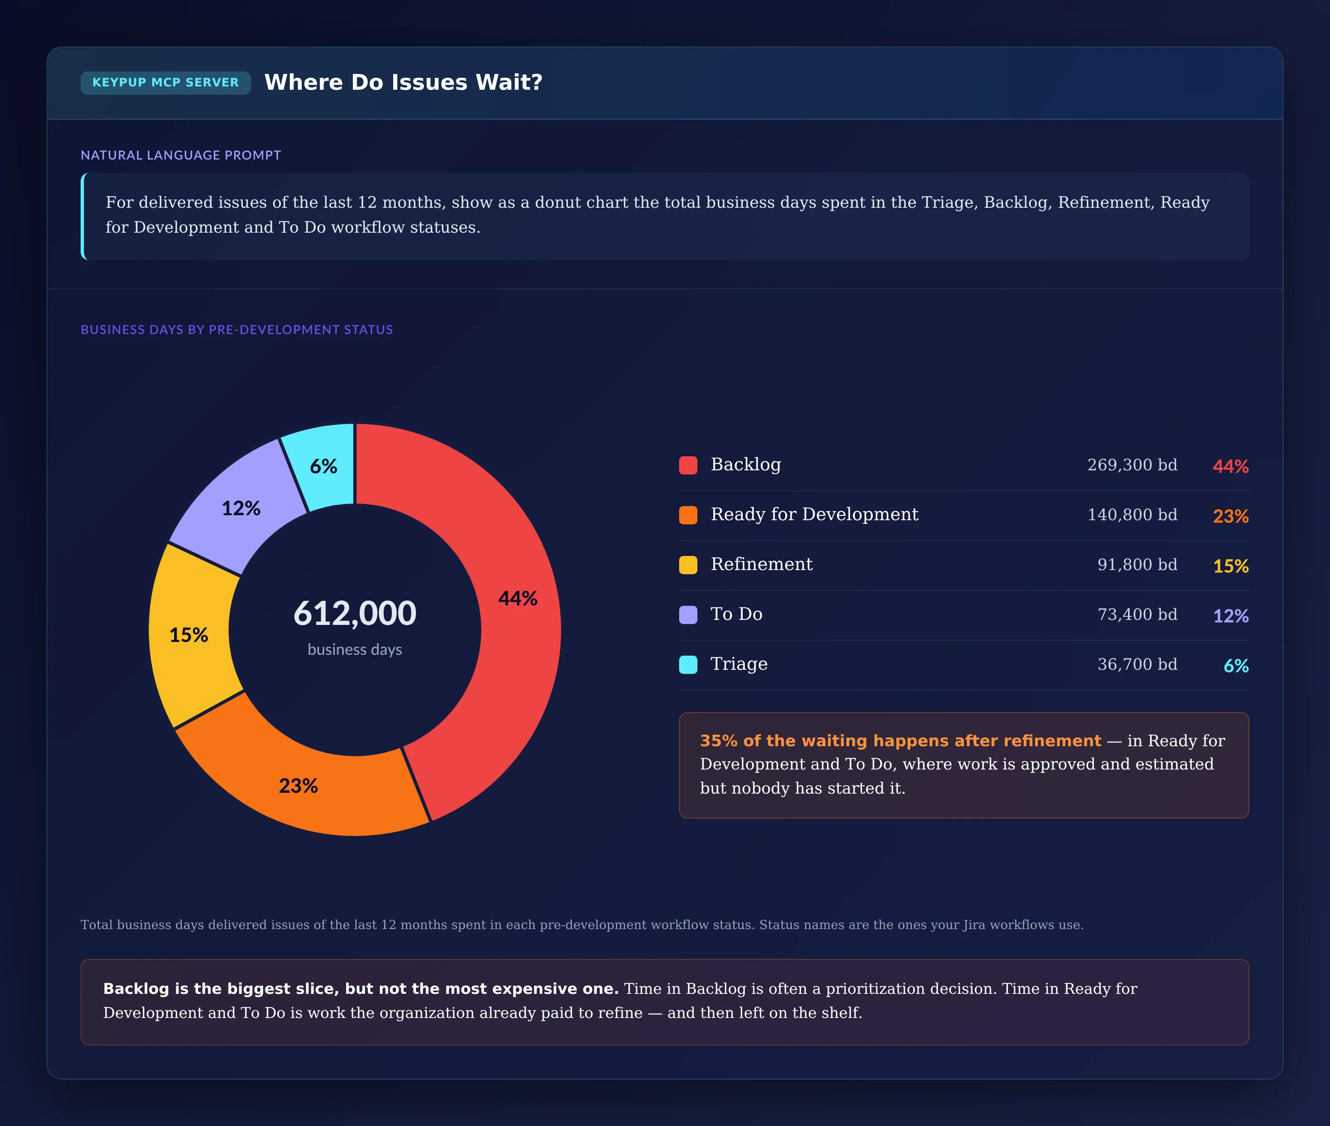Select the cyan Triage legend swatch
The height and width of the screenshot is (1126, 1330).
688,664
